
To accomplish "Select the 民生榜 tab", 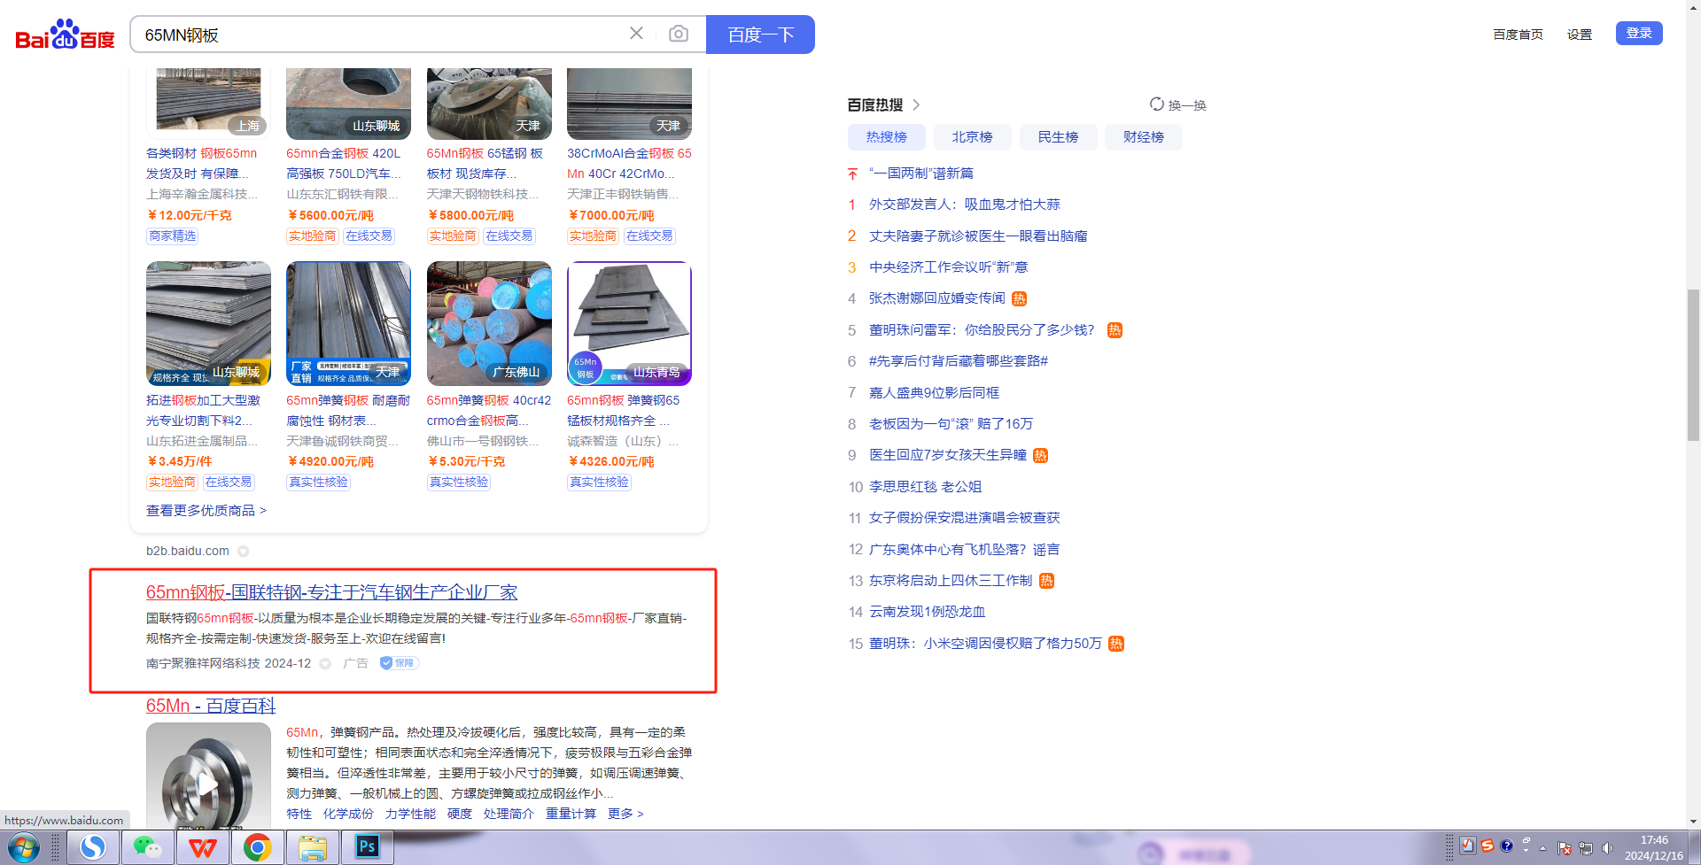I will 1059,137.
